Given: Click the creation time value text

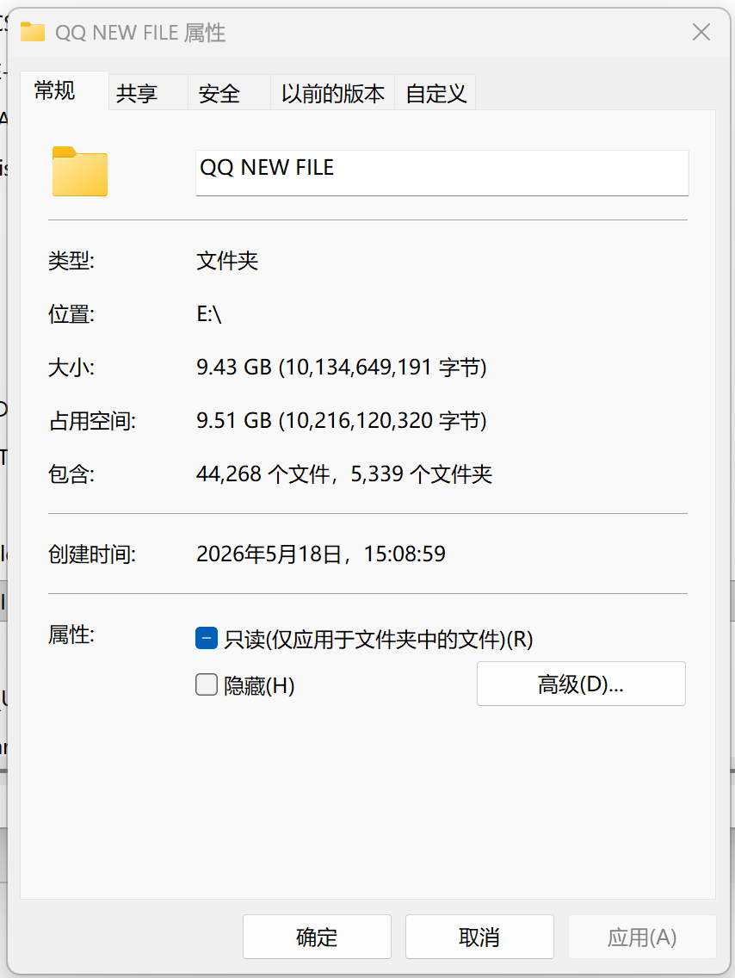Looking at the screenshot, I should [321, 554].
